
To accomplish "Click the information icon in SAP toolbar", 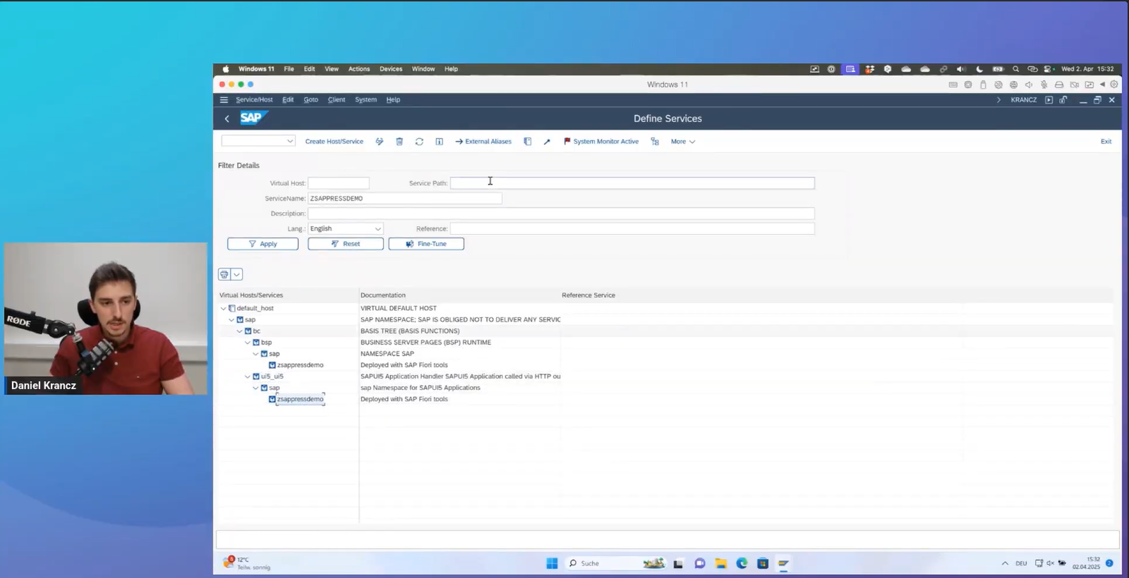I will [439, 142].
